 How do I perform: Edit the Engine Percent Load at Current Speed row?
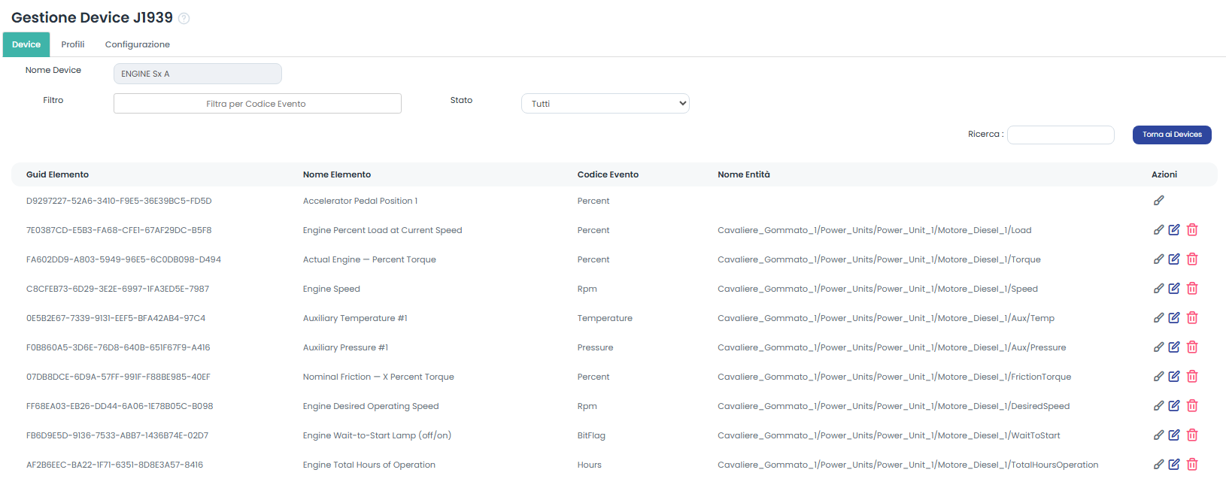coord(1174,230)
